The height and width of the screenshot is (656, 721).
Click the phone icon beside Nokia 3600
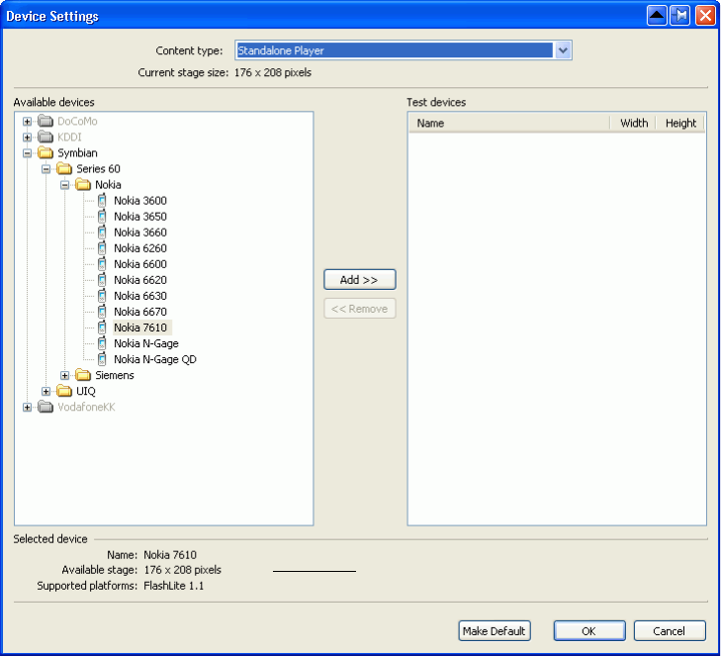coord(101,201)
